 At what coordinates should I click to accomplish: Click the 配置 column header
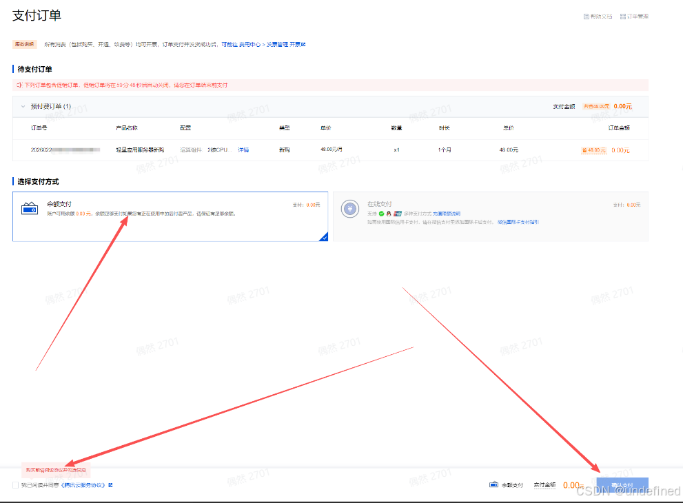[185, 128]
